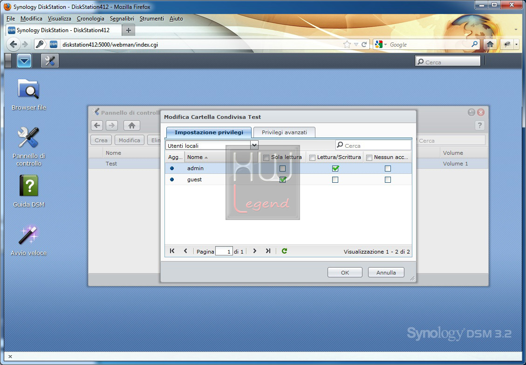Screen dimensions: 526x365
Task: Click the control panel forward arrow
Action: point(112,125)
